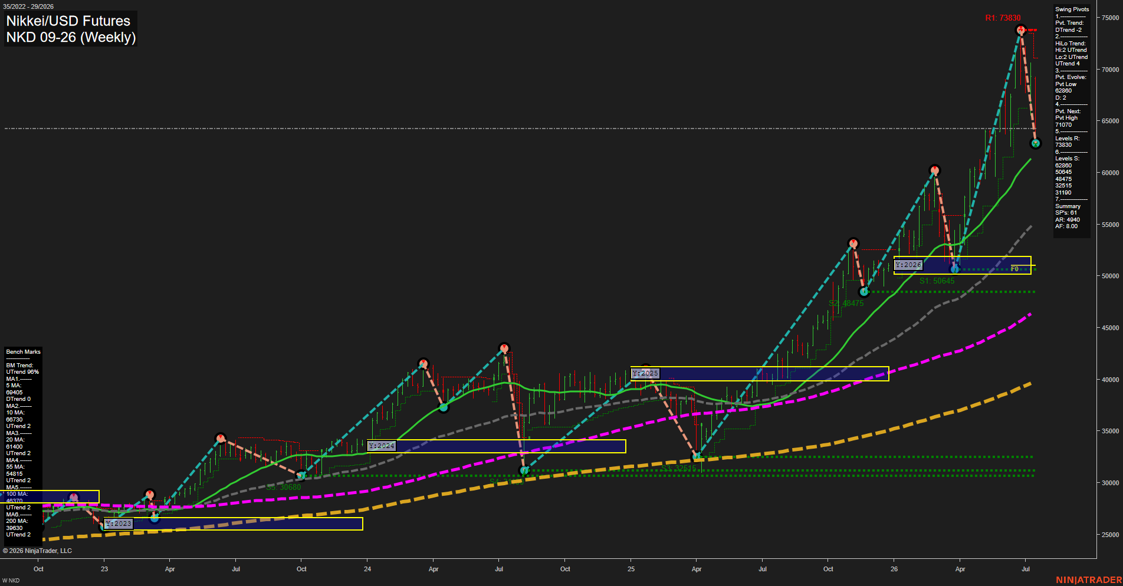Click the Pvt. Next value 71070

1063,125
